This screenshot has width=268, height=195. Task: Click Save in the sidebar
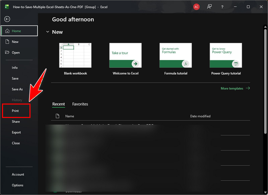(15, 78)
